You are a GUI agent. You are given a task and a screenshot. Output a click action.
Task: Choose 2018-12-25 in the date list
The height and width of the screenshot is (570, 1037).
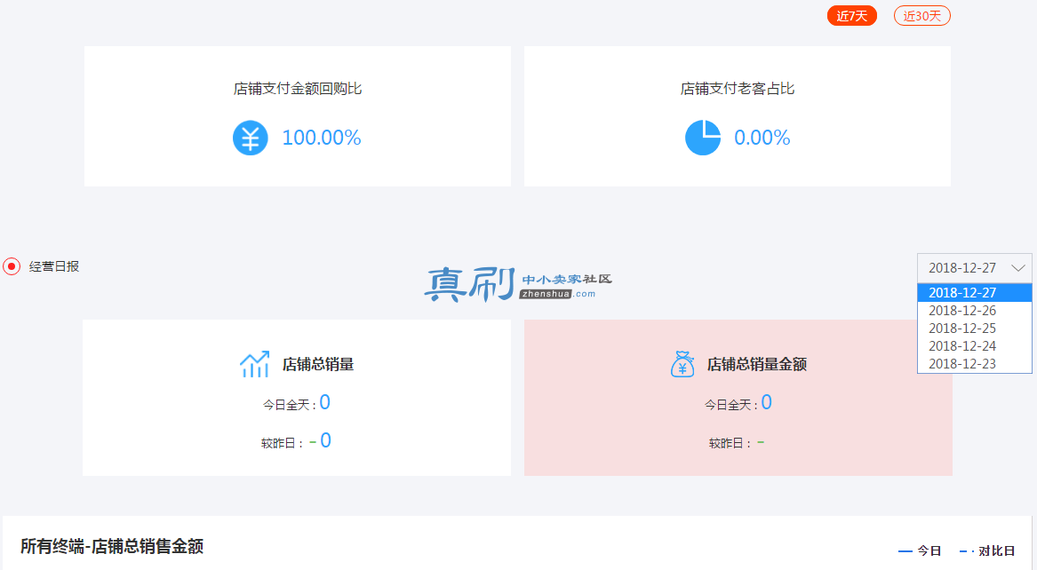pos(974,329)
